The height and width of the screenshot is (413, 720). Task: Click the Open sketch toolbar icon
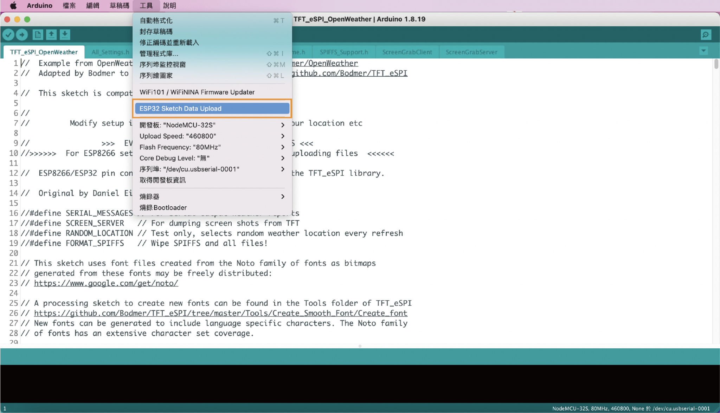51,34
